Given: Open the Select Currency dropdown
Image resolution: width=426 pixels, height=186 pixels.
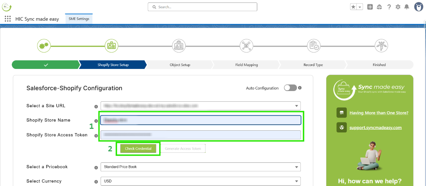Looking at the screenshot, I should [201, 181].
